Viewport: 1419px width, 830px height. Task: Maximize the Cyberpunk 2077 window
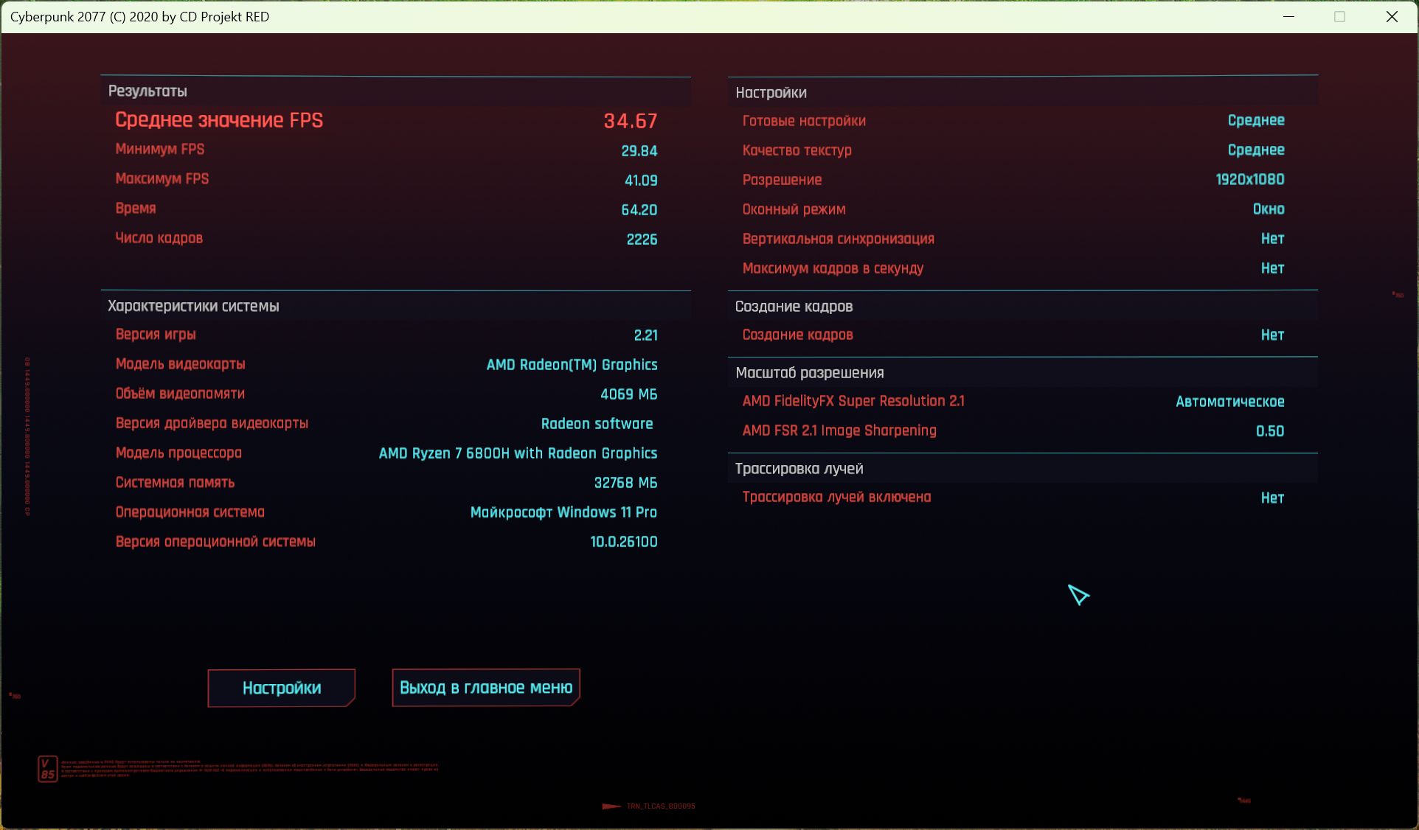click(x=1340, y=16)
